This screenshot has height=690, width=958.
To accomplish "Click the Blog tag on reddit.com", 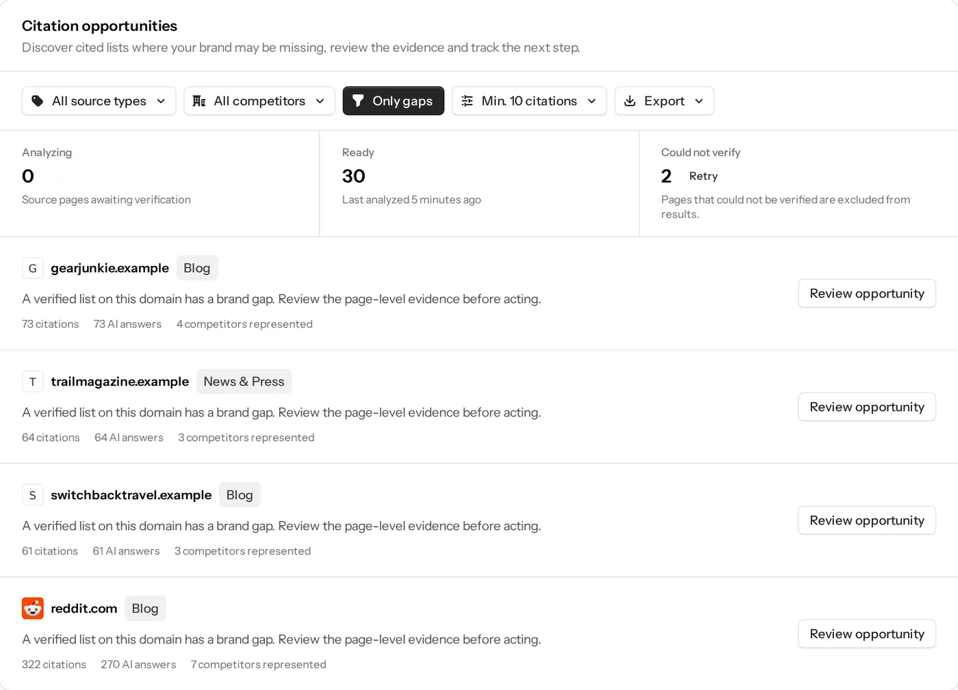I will click(145, 609).
